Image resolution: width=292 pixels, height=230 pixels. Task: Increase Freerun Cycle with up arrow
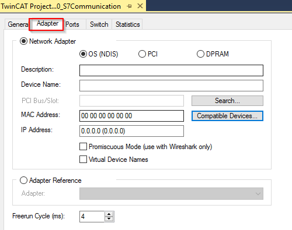[109, 214]
